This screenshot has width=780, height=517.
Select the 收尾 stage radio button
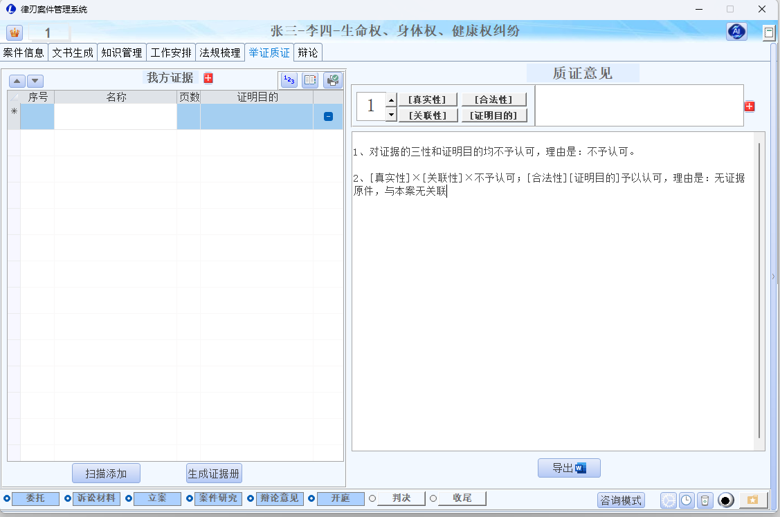click(x=433, y=498)
